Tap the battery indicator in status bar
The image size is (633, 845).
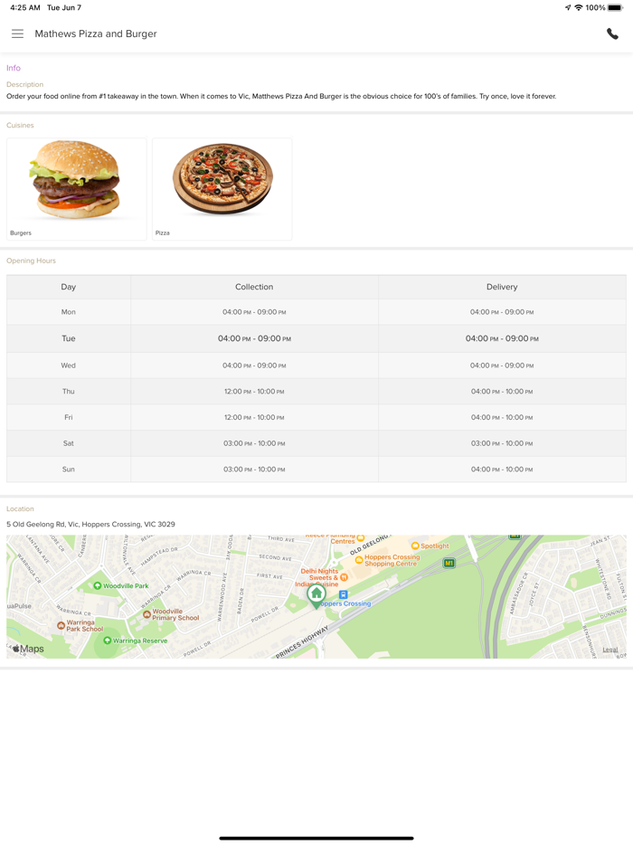pyautogui.click(x=615, y=7)
